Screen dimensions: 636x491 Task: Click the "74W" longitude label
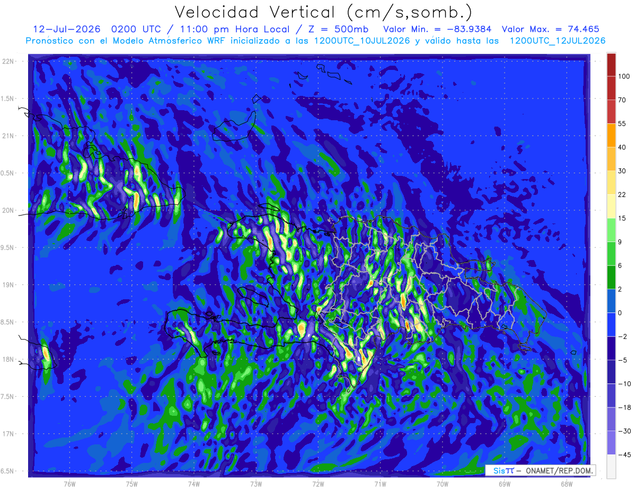click(x=193, y=484)
